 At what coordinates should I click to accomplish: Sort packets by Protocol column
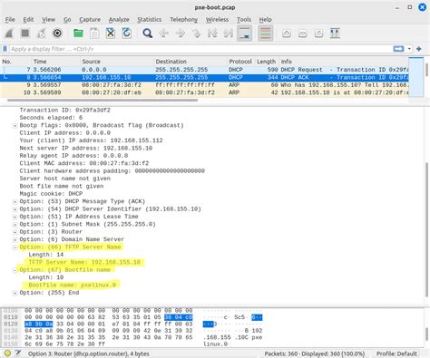click(240, 62)
